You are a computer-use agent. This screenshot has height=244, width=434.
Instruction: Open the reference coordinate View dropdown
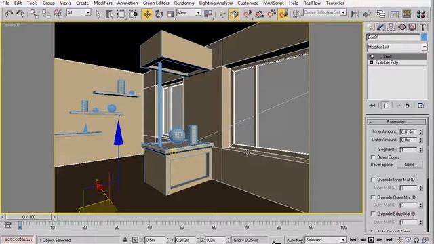click(189, 13)
